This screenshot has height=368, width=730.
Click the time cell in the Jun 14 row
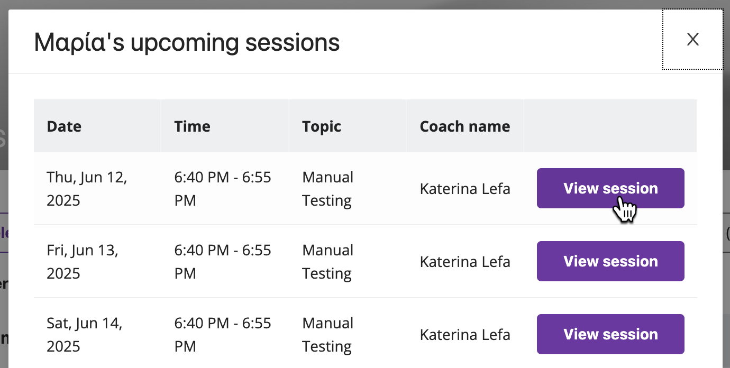point(223,335)
